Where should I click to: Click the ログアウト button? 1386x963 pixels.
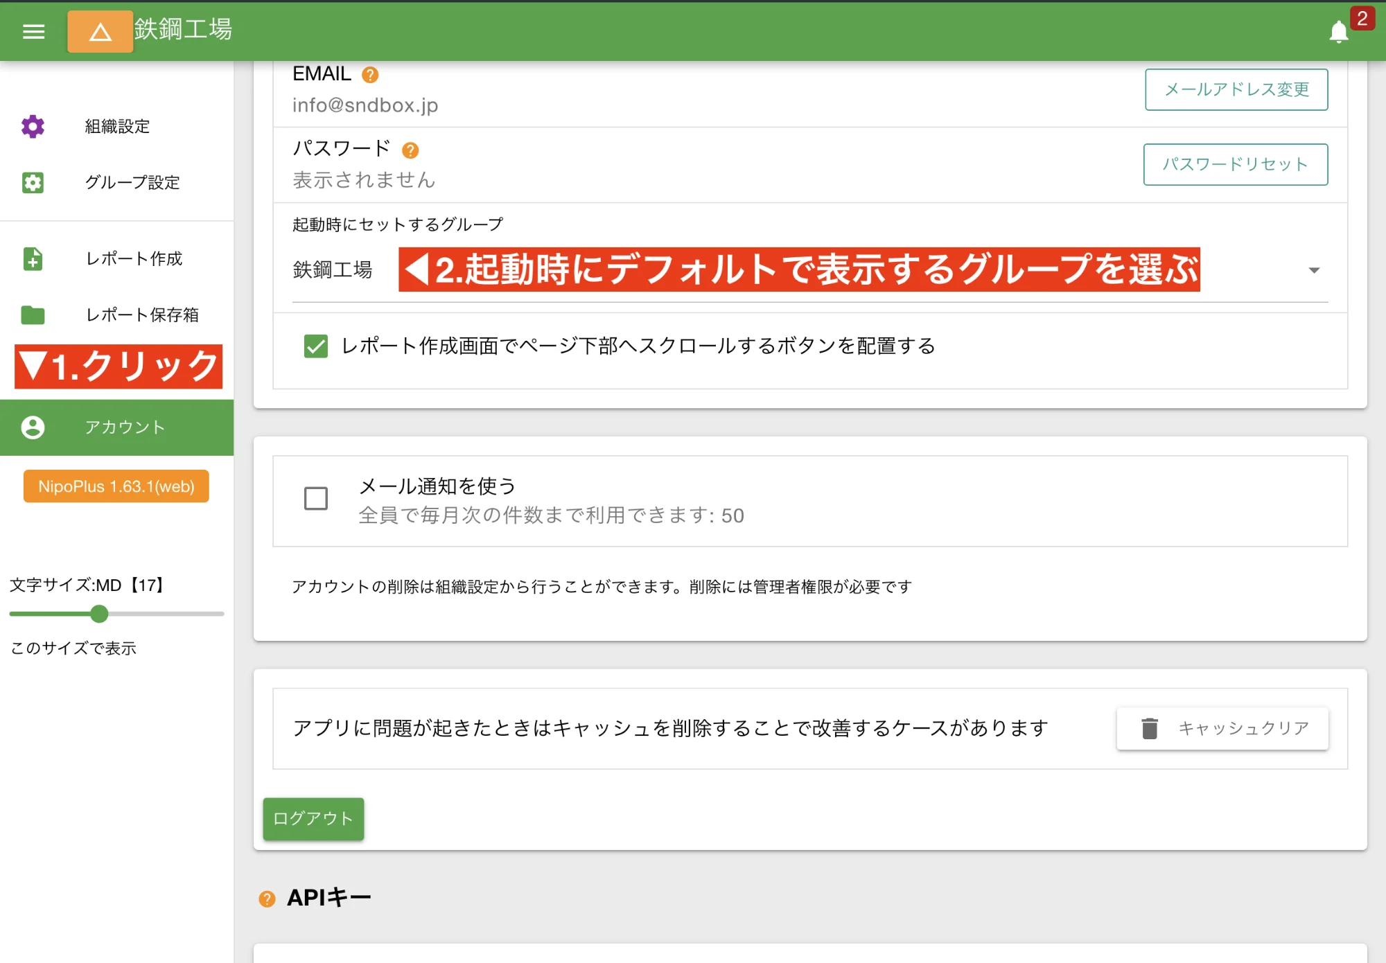(313, 818)
